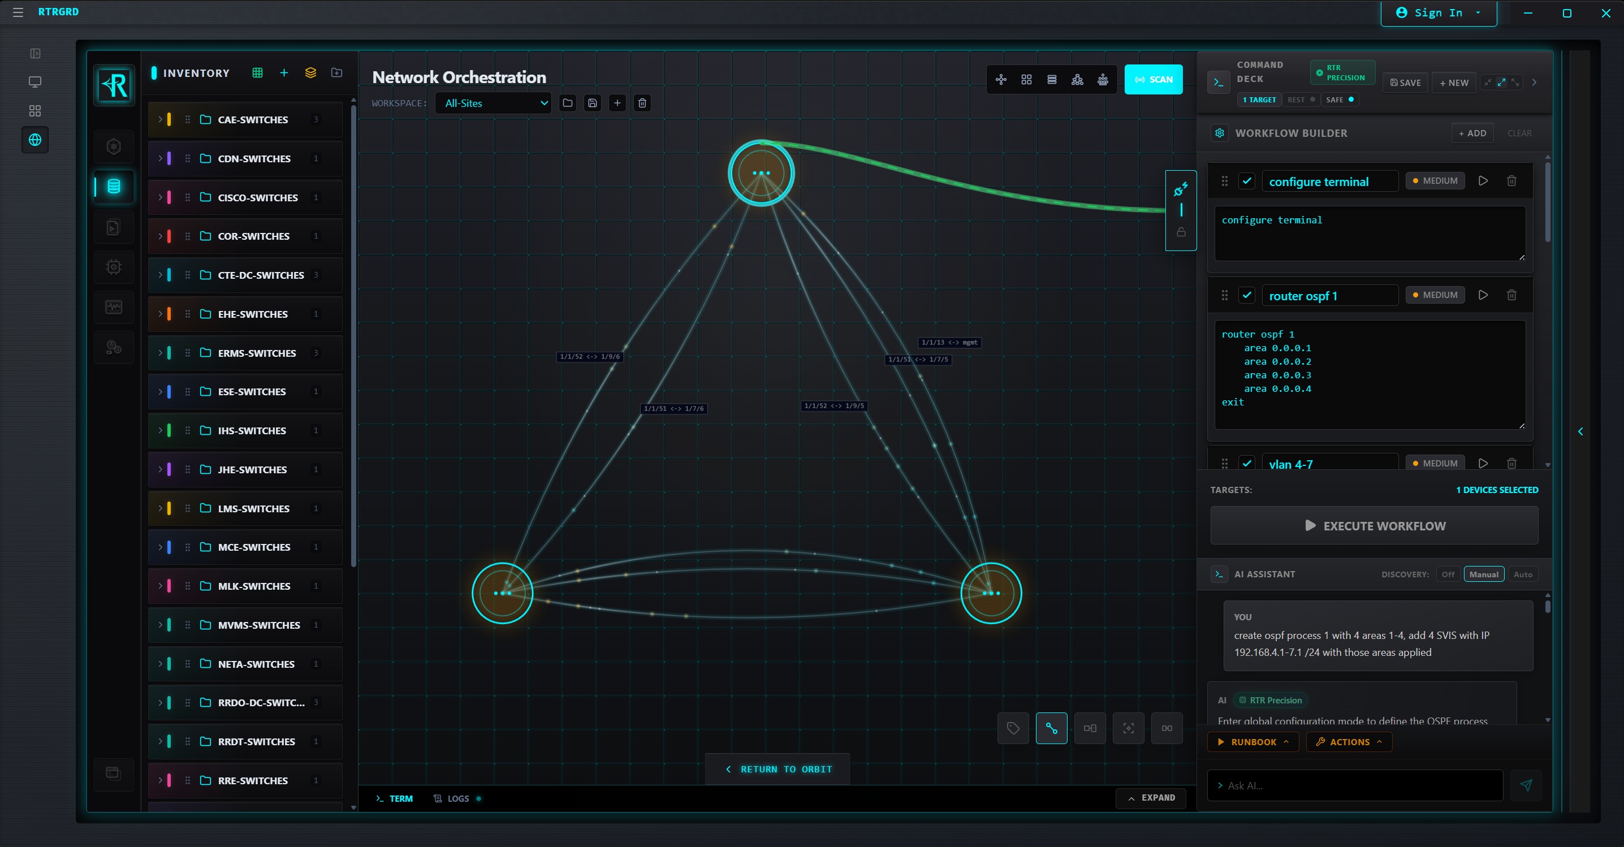Viewport: 1624px width, 847px height.
Task: Run the router ospf 1 step play icon
Action: point(1483,295)
